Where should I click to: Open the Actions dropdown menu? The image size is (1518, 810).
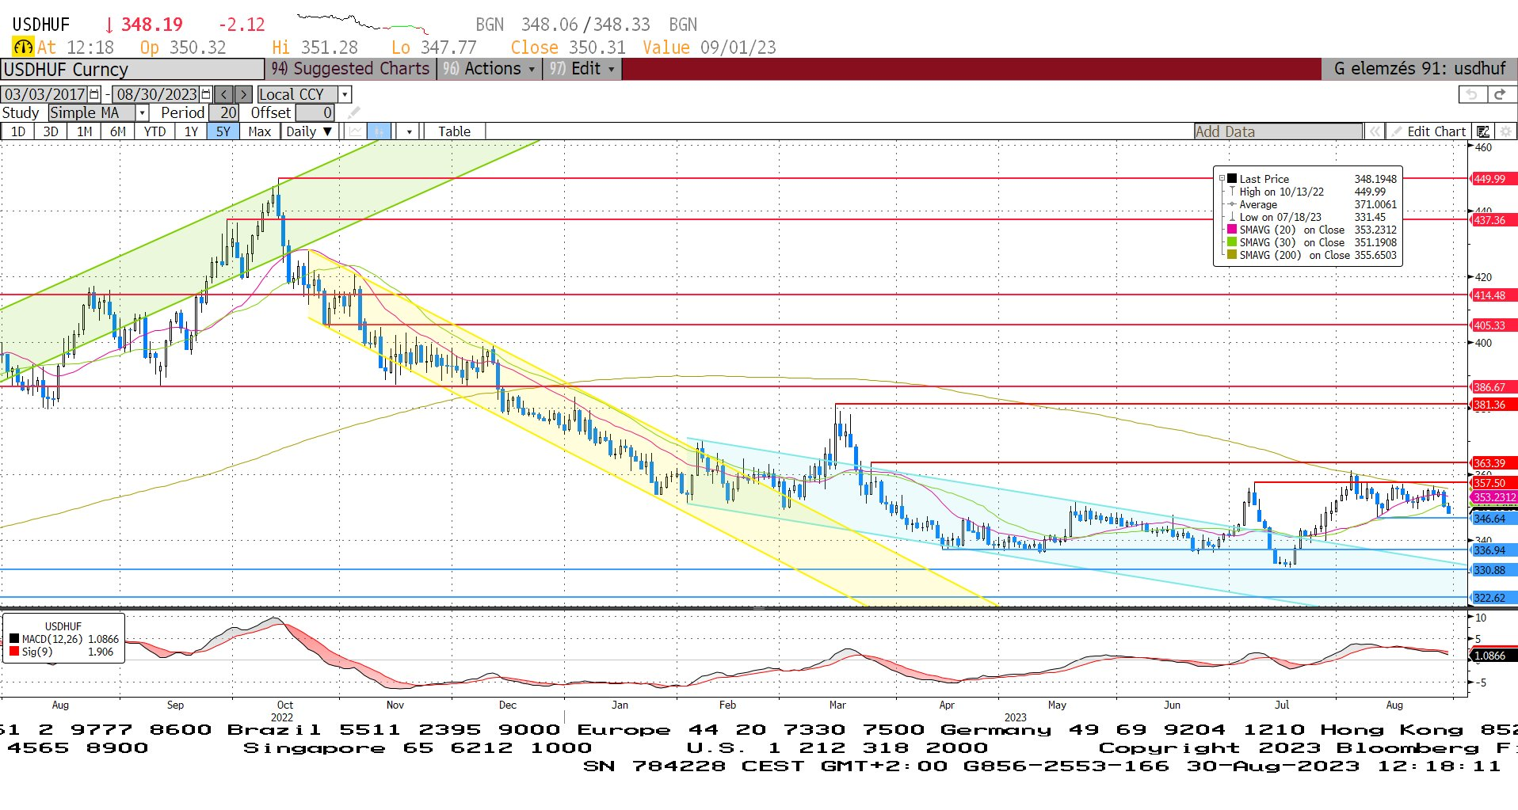pos(490,69)
